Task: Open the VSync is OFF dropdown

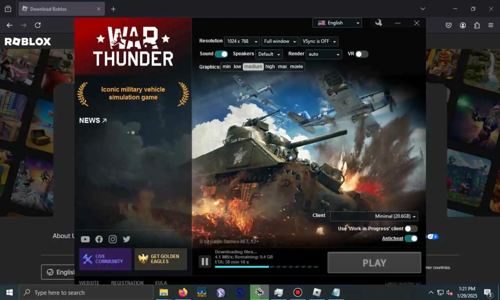Action: coord(319,41)
